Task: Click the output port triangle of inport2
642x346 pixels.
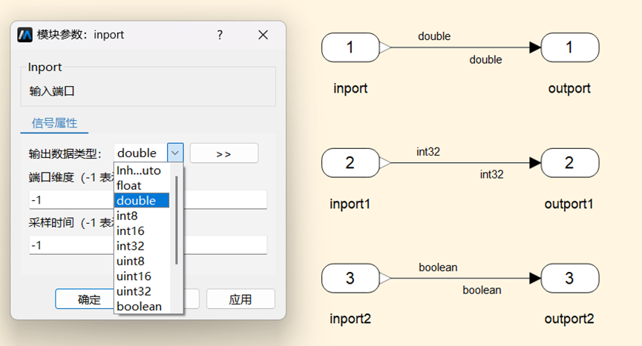Action: click(x=385, y=278)
